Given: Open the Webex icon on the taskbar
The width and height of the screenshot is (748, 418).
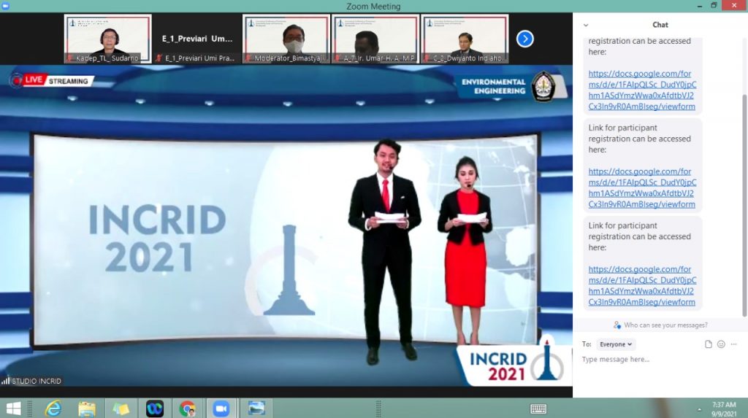Looking at the screenshot, I should [154, 409].
